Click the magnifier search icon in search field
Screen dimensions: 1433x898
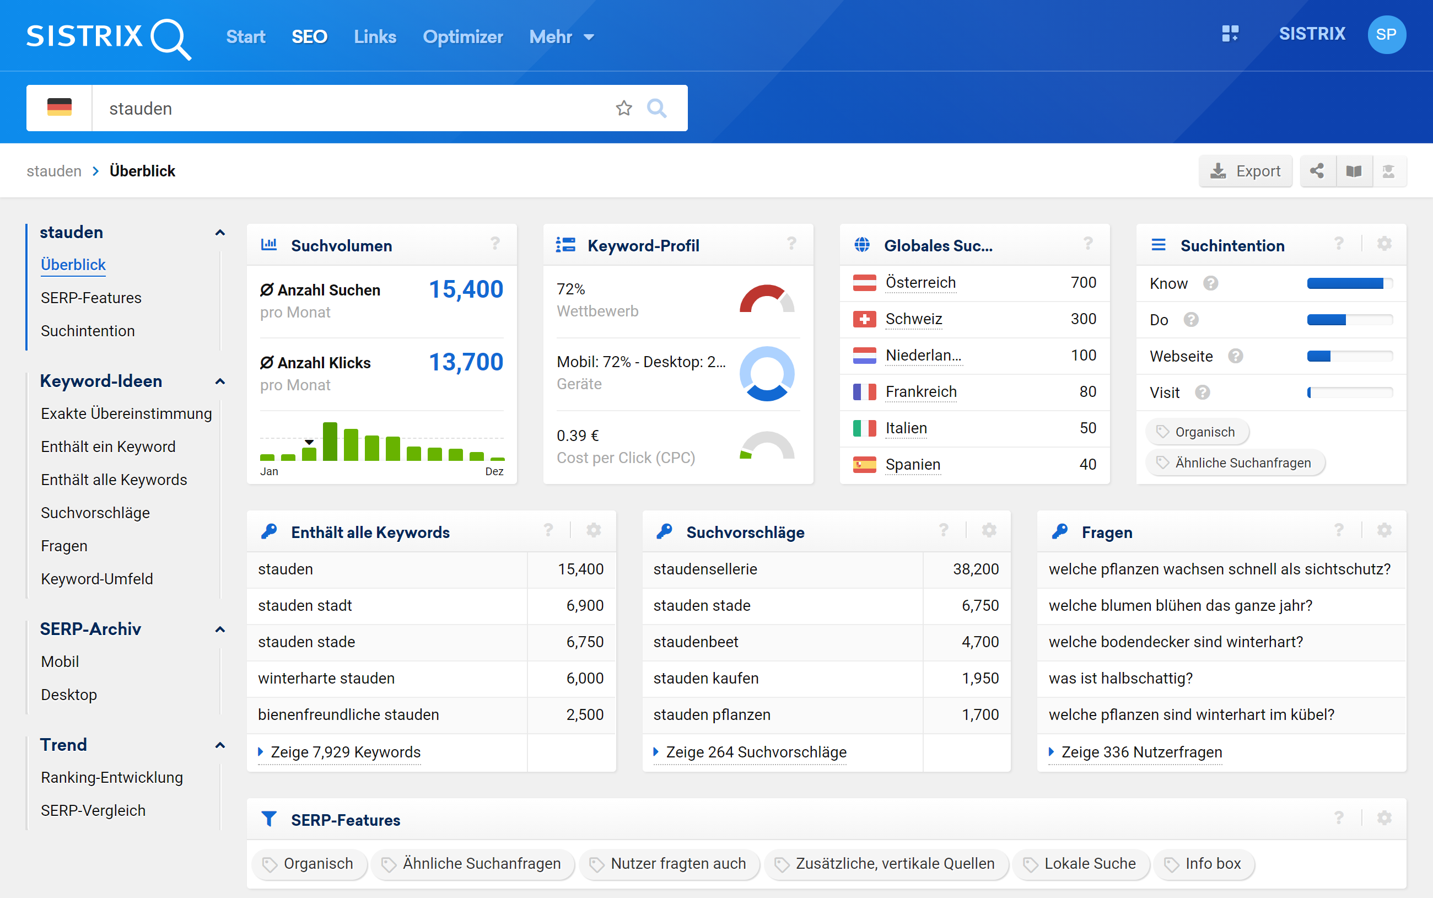[x=656, y=108]
